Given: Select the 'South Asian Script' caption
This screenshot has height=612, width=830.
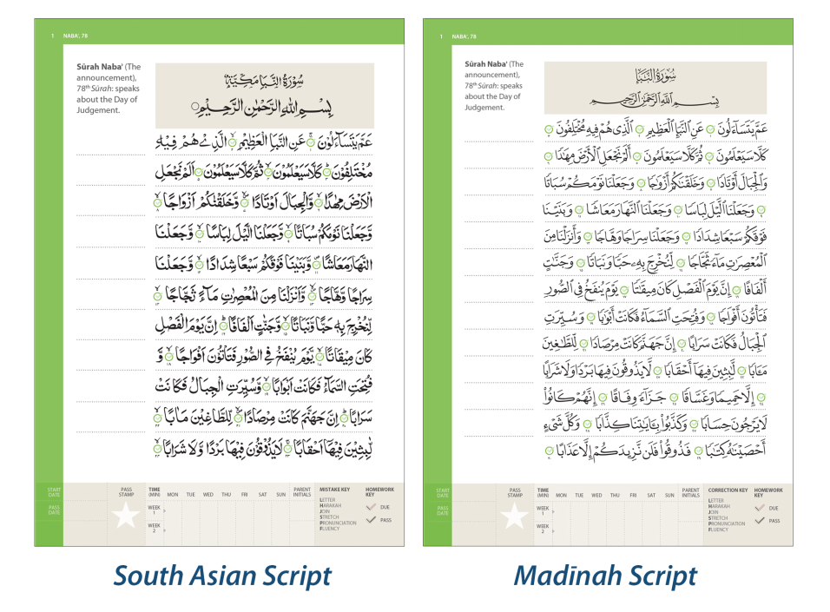Looking at the screenshot, I should [222, 576].
